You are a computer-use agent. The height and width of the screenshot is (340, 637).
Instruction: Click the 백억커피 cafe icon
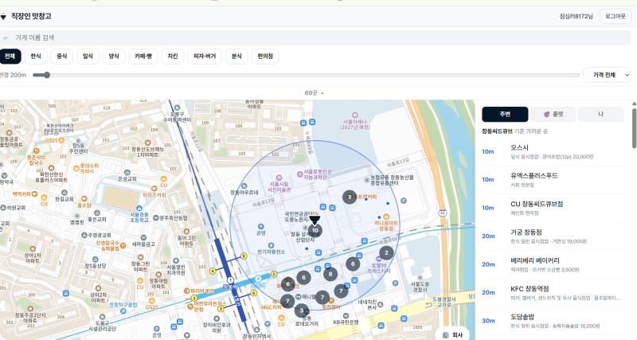point(34,193)
